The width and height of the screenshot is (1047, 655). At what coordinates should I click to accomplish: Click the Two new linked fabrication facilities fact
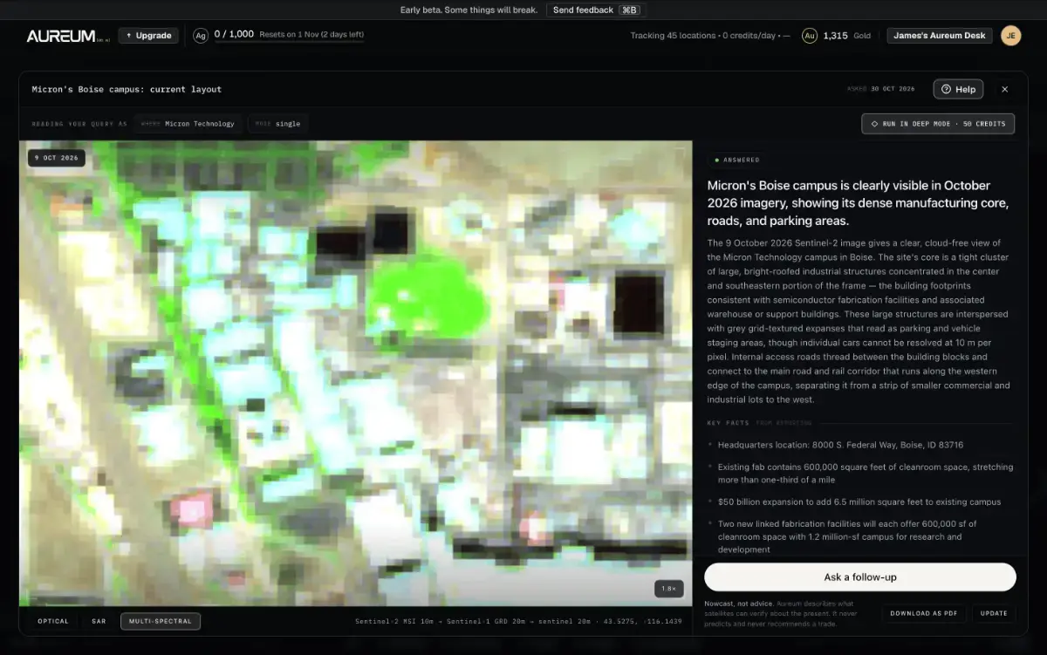pyautogui.click(x=847, y=536)
